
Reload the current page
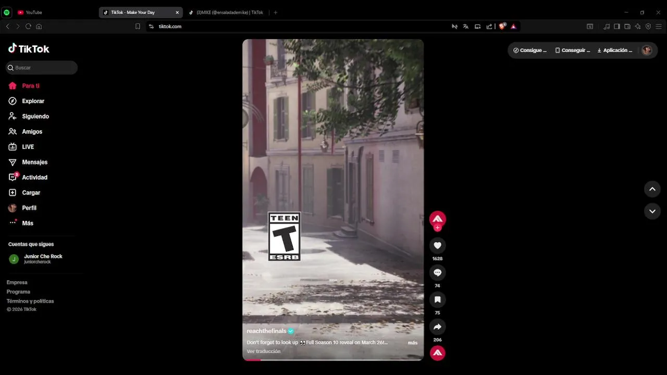[28, 27]
